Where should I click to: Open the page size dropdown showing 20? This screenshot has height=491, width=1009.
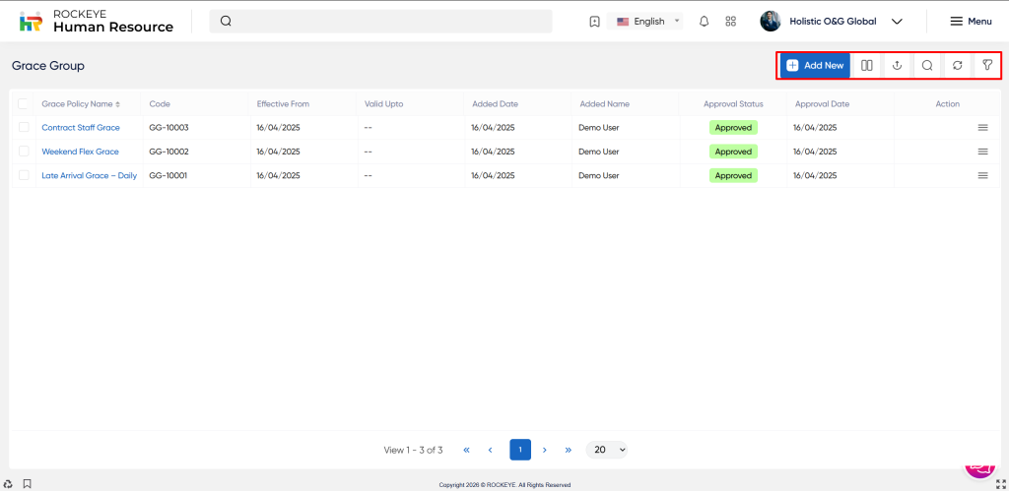[606, 450]
